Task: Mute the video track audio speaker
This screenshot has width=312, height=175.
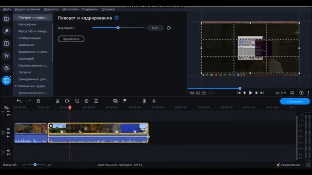Action: (8, 133)
